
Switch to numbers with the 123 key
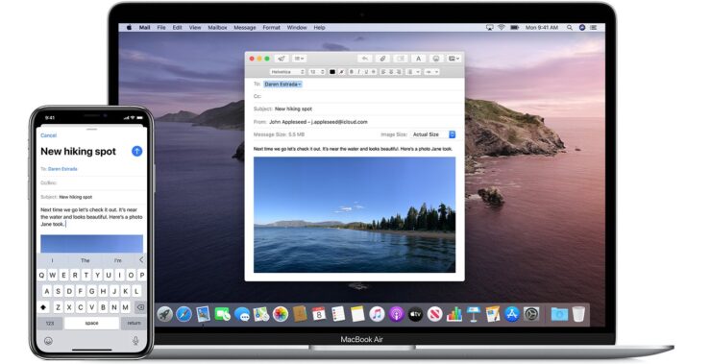(x=50, y=324)
